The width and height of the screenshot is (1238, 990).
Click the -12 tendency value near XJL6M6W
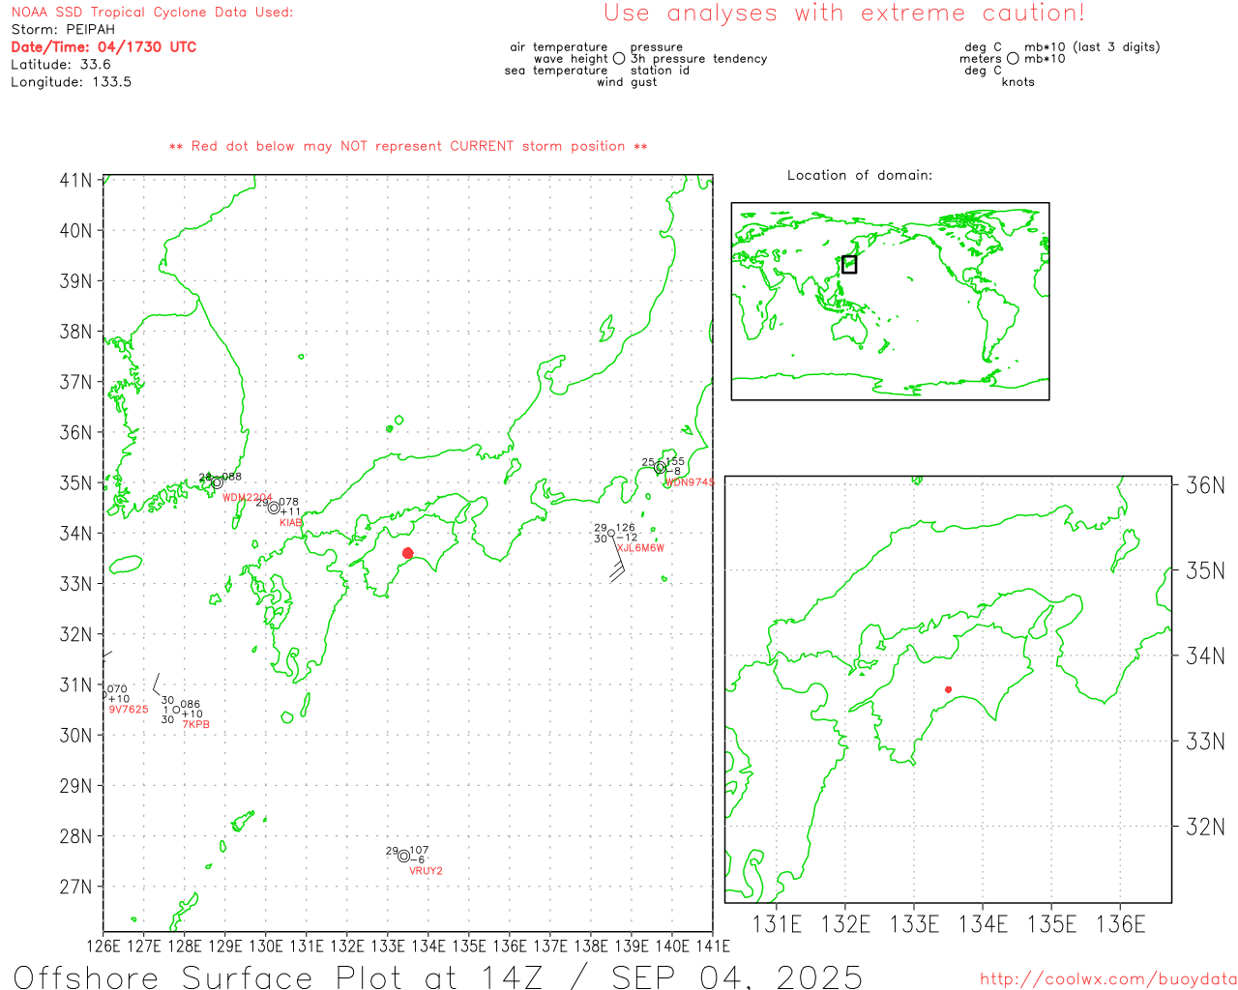pos(627,539)
